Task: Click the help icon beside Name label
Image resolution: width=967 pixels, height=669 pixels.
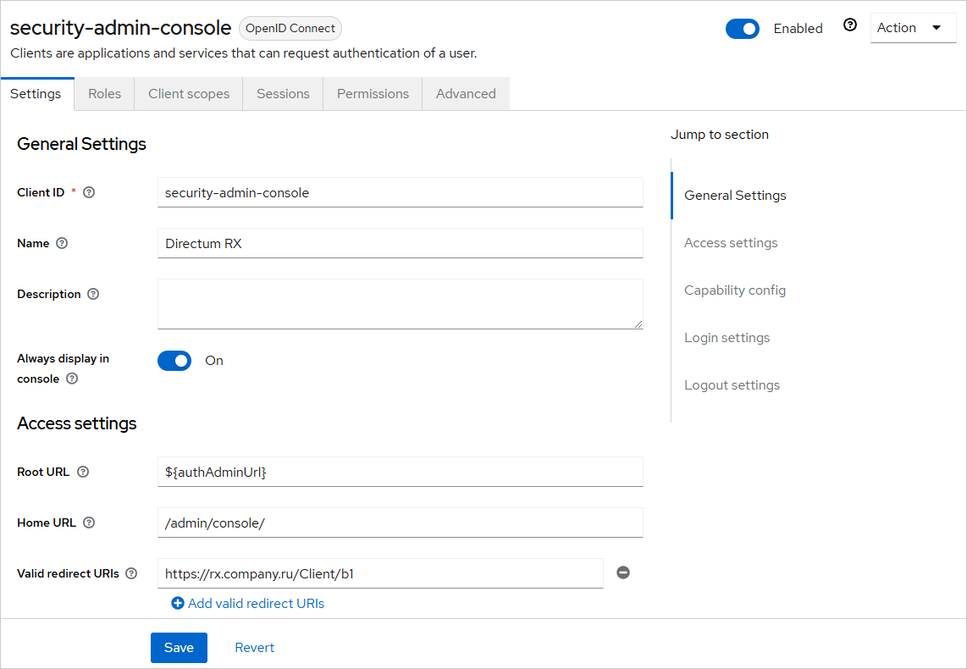Action: click(x=62, y=243)
